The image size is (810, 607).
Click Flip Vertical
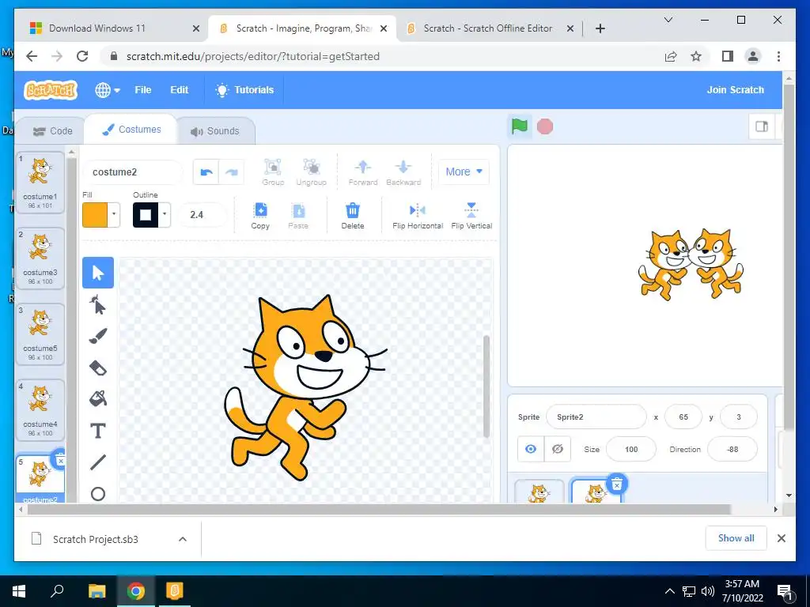click(x=471, y=216)
